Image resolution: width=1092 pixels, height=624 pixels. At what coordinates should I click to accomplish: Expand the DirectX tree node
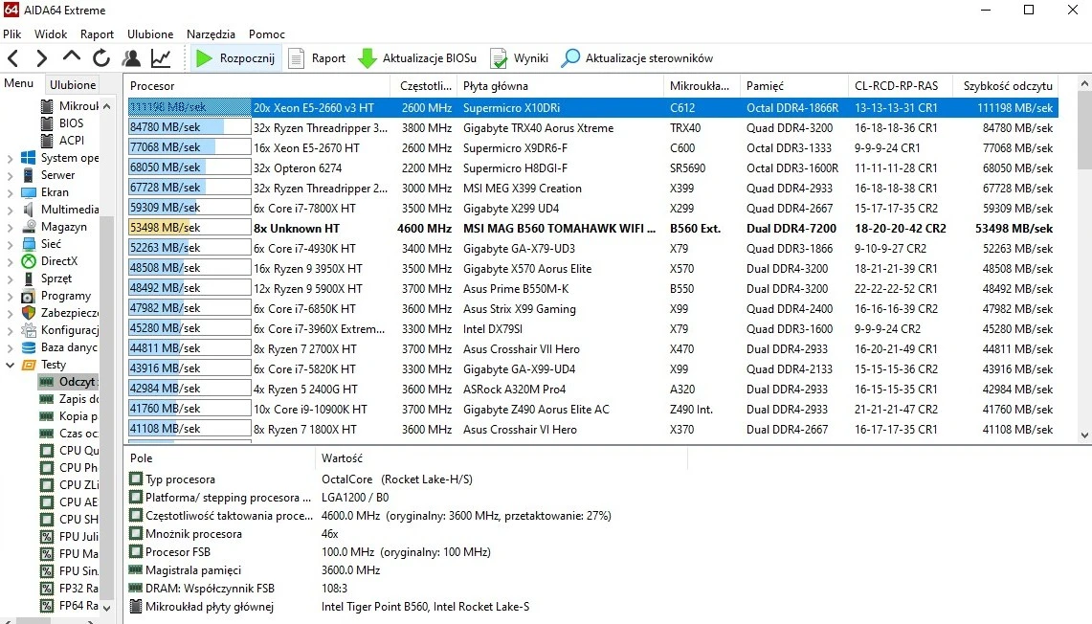point(11,261)
